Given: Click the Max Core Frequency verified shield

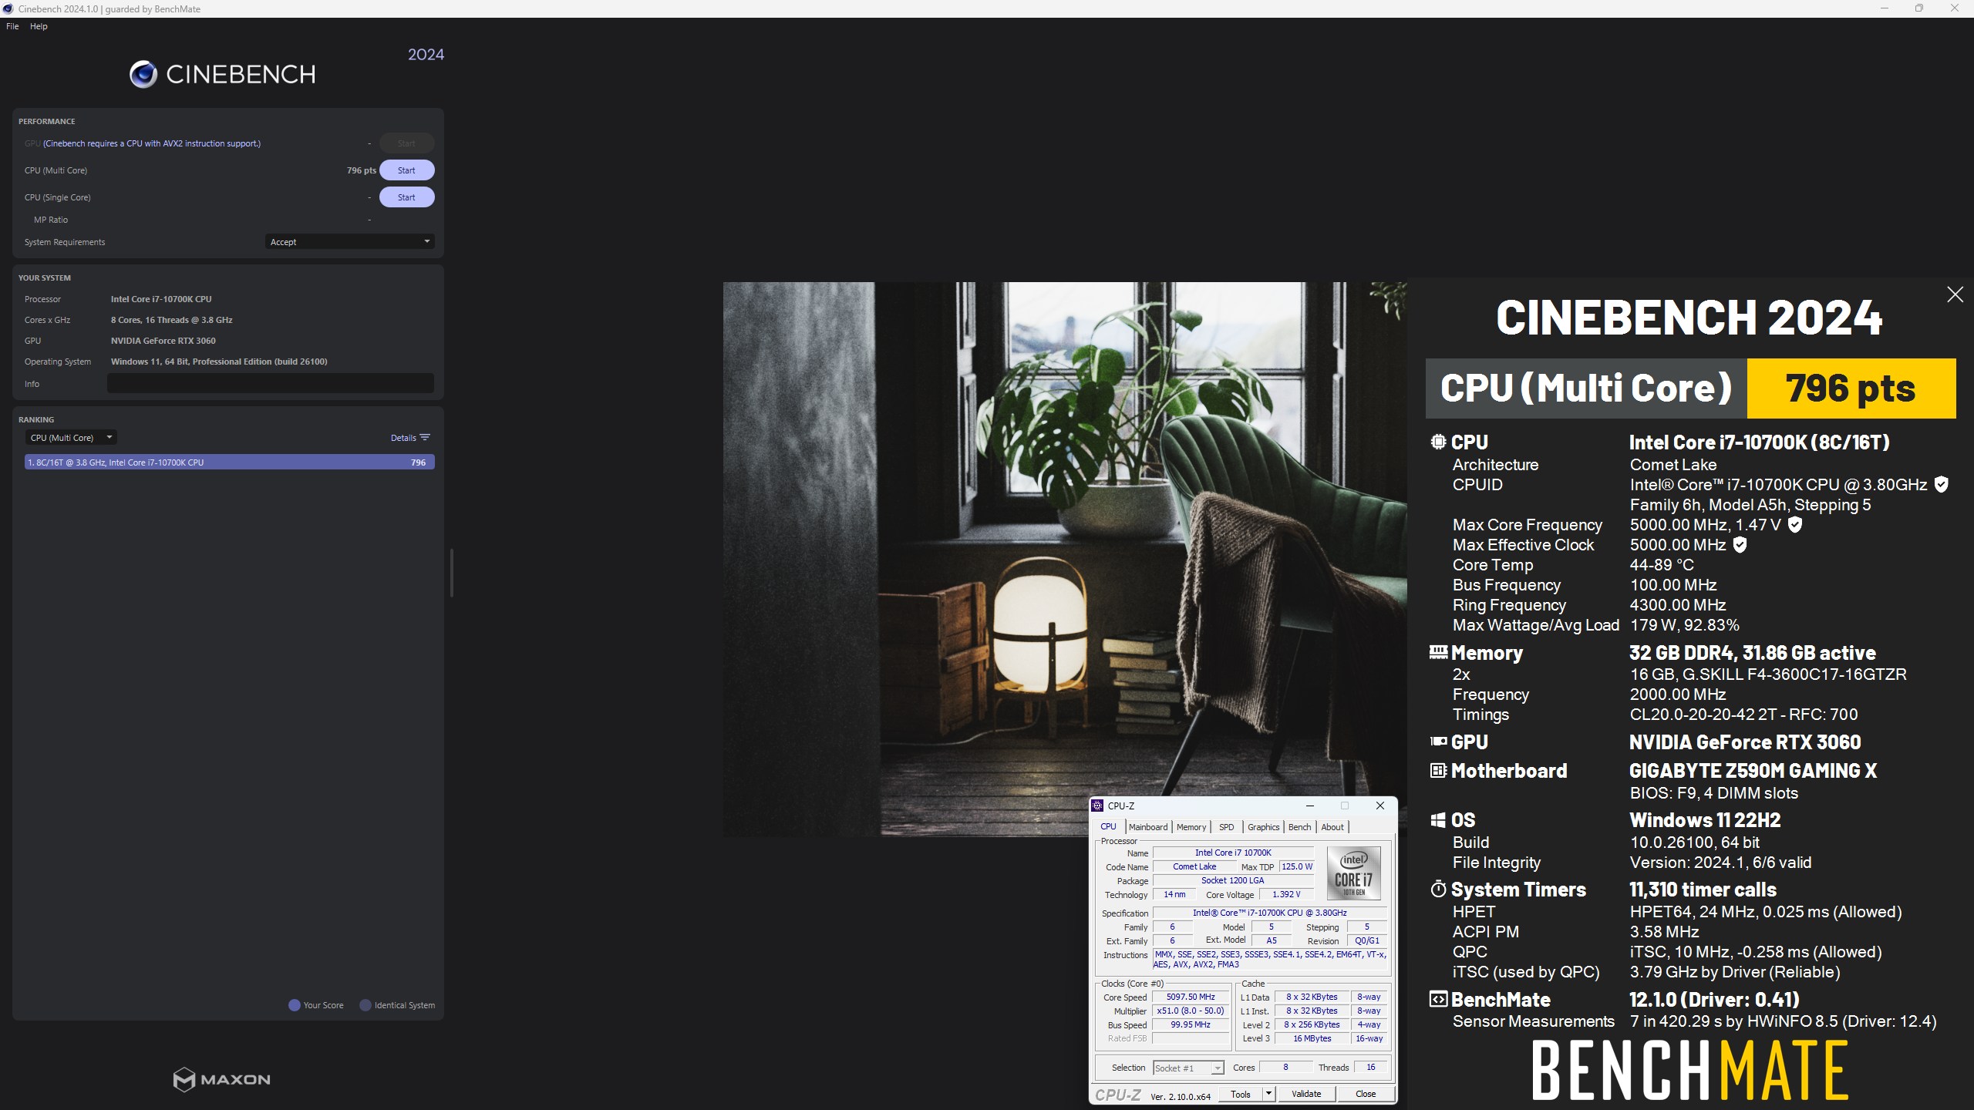Looking at the screenshot, I should (x=1795, y=524).
